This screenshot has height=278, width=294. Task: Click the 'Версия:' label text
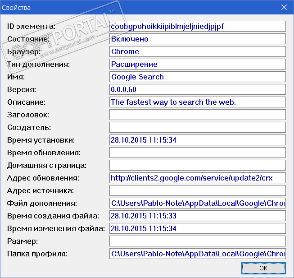tap(21, 89)
